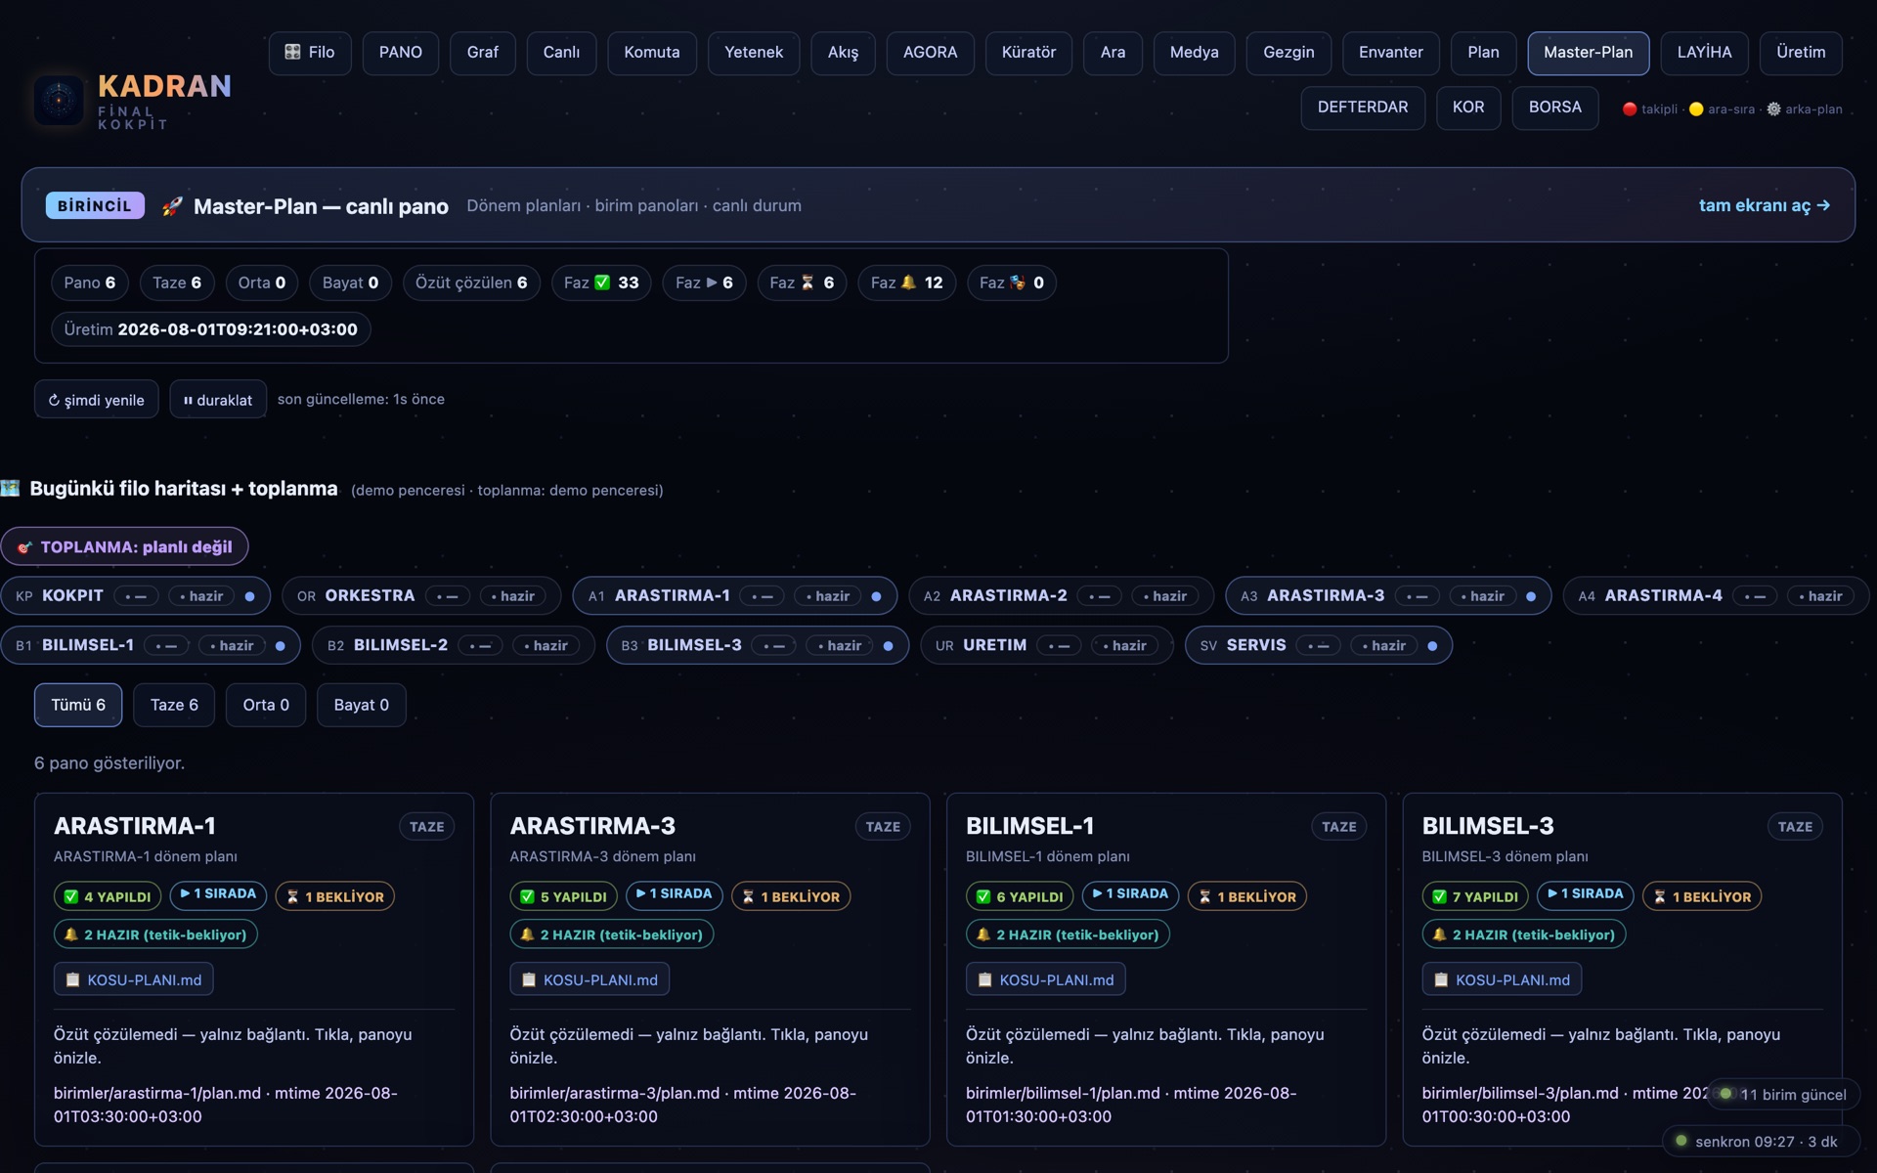
Task: Click the blue dot on BILIMSEL-3 chip
Action: pyautogui.click(x=888, y=646)
